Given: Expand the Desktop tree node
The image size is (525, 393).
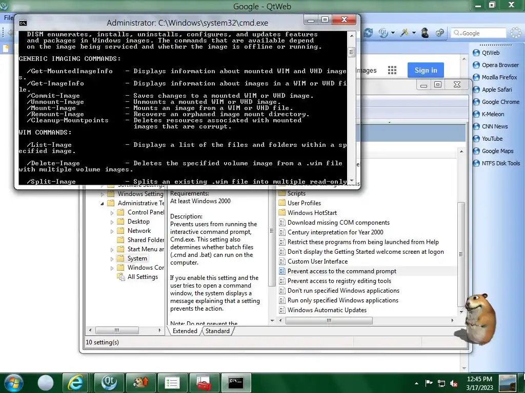Looking at the screenshot, I should 112,222.
